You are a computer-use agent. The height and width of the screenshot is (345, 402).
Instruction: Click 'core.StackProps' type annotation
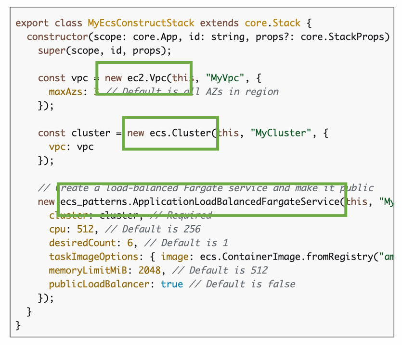click(x=342, y=37)
